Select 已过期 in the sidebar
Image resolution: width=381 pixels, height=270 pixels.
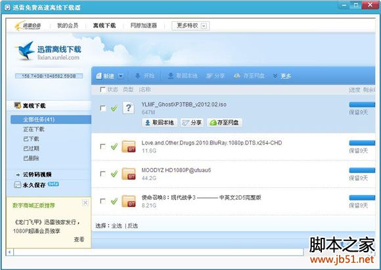31,148
